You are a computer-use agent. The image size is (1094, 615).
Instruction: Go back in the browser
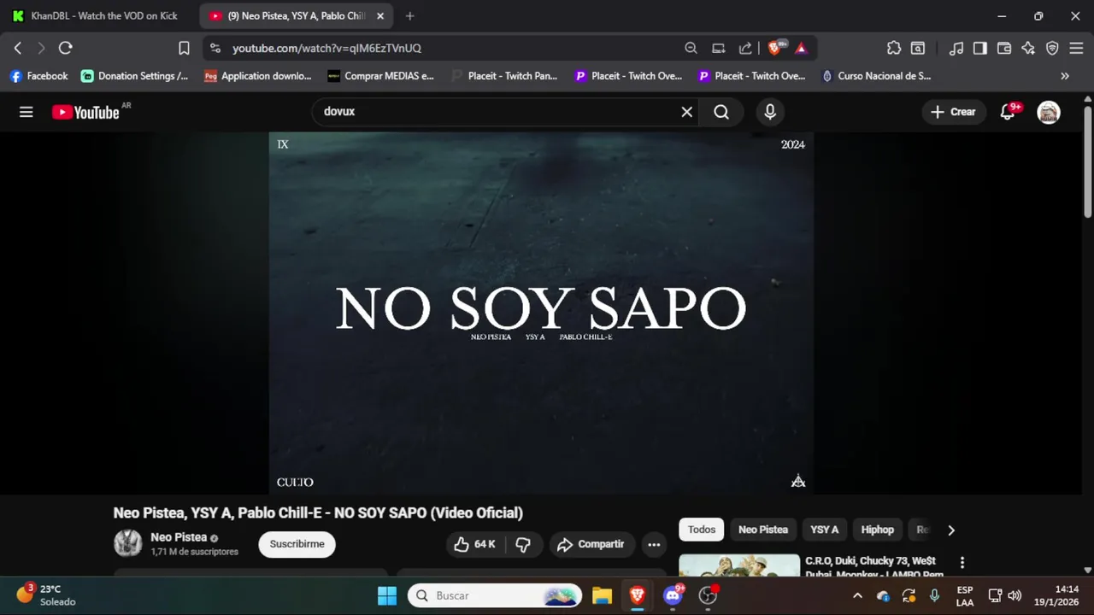click(x=18, y=48)
